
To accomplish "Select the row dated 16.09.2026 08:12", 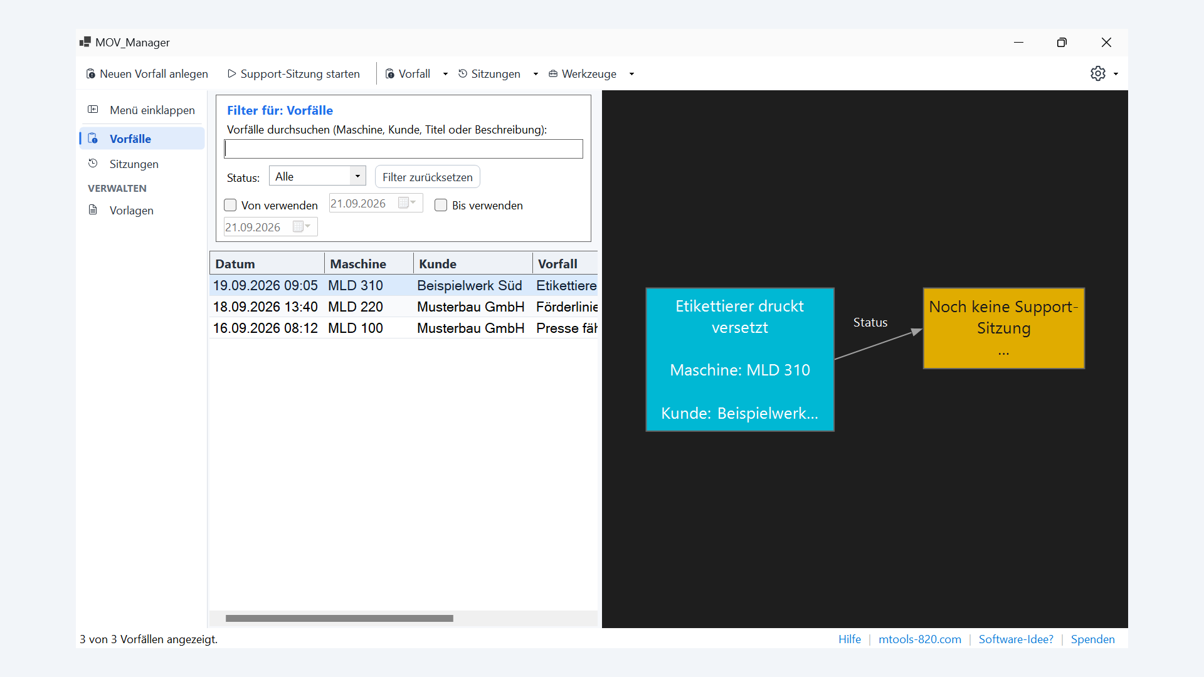I will coord(404,328).
